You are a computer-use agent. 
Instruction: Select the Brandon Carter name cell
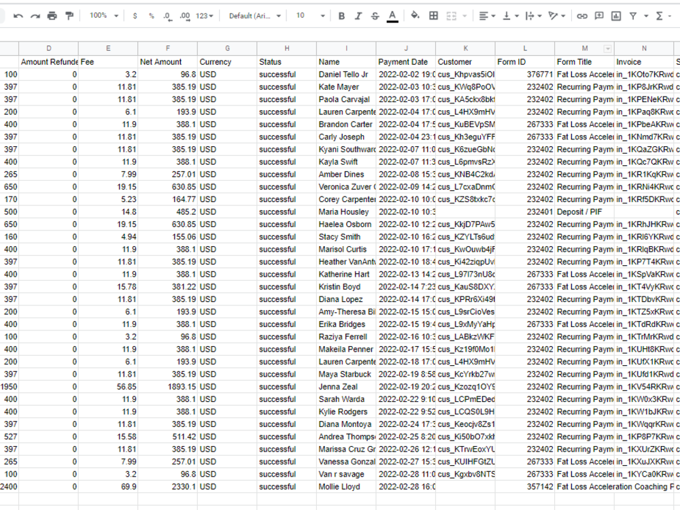pyautogui.click(x=346, y=124)
